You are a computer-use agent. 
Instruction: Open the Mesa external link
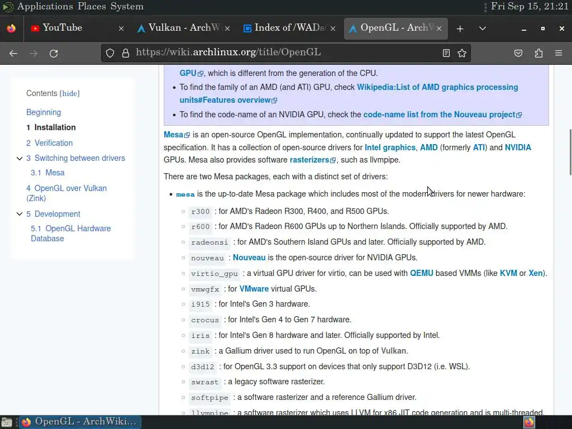click(x=177, y=135)
